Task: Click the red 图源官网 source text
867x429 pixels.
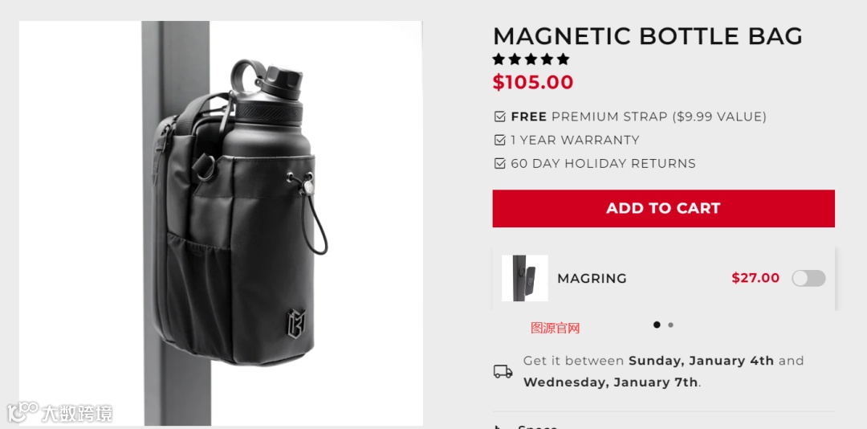Action: (556, 328)
